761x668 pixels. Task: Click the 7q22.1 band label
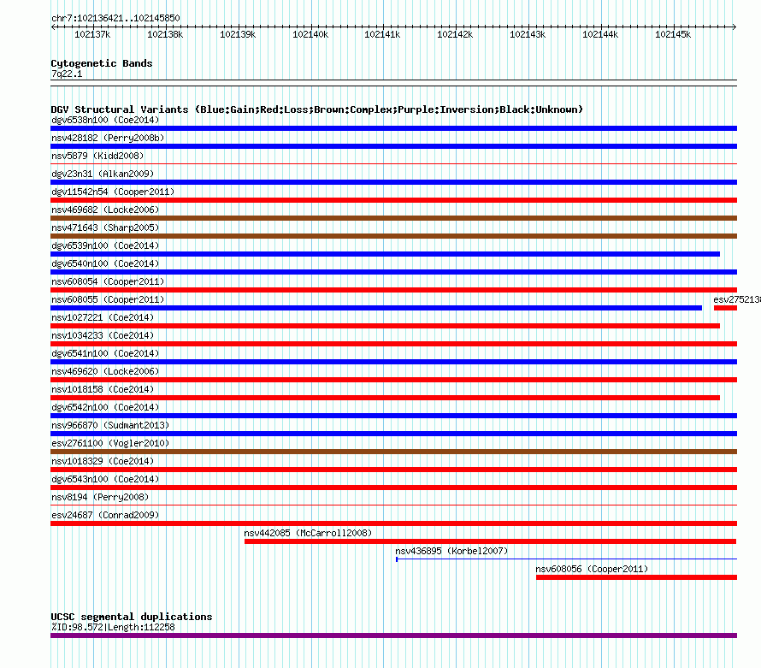tap(67, 74)
